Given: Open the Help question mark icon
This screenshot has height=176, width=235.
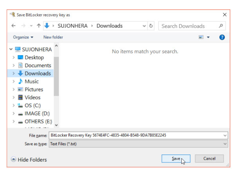Looking at the screenshot, I should pos(222,37).
